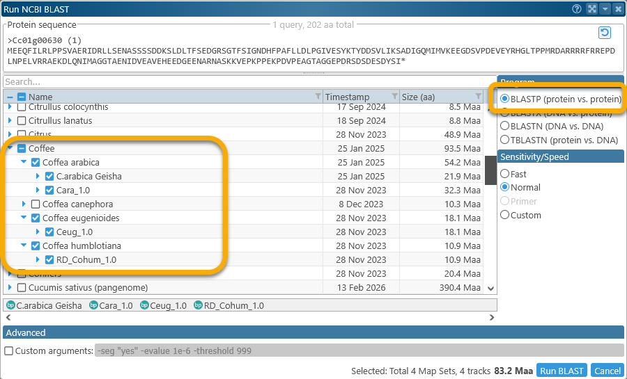This screenshot has width=627, height=379.
Task: Click the reset sequence undo icon
Action: pyautogui.click(x=605, y=33)
